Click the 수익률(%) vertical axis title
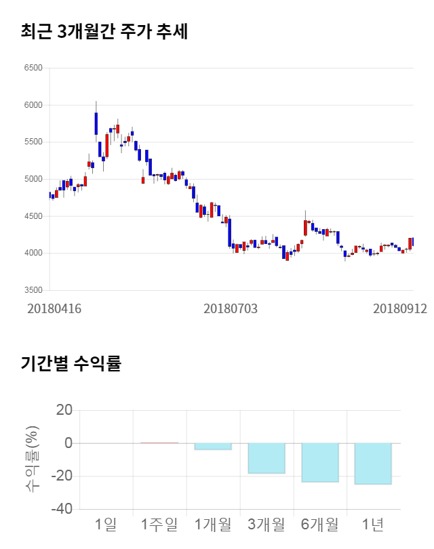This screenshot has height=549, width=434. [32, 460]
